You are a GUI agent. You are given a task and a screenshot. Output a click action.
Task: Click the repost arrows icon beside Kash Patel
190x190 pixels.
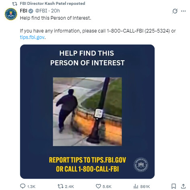click(14, 4)
